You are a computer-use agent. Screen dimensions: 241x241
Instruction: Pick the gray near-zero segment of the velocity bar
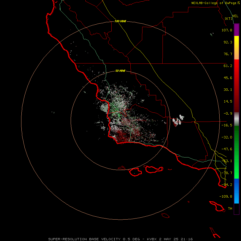[236, 119]
